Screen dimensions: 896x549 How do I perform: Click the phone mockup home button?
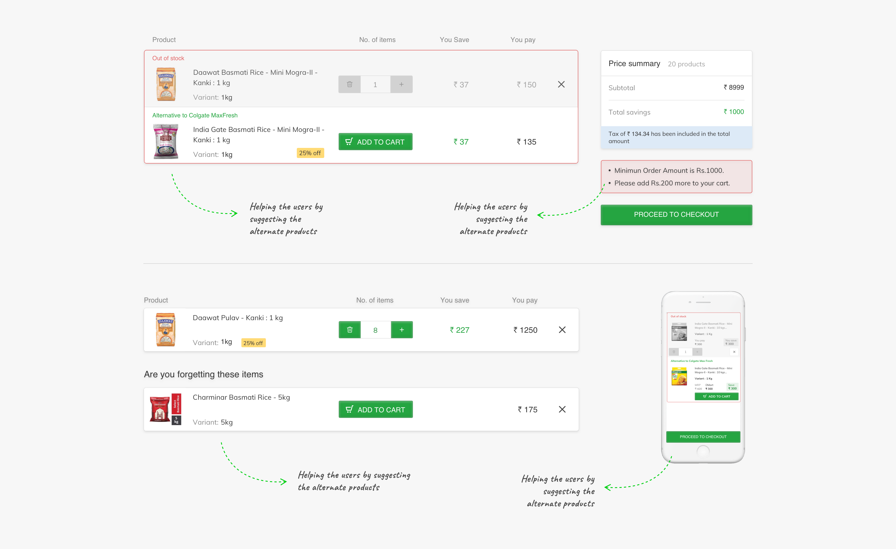point(703,452)
